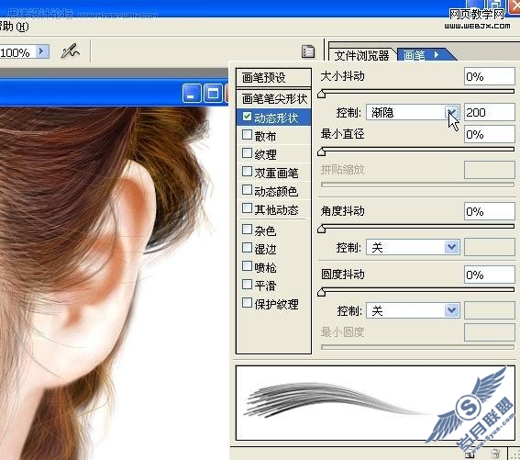Enable the 湿边 checkbox
Screen dimensions: 520x460
(x=247, y=247)
